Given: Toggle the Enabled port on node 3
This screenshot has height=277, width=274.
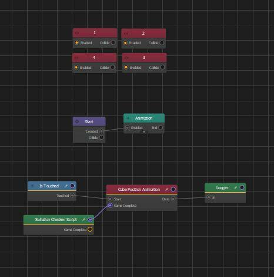Looking at the screenshot, I should pyautogui.click(x=126, y=67).
